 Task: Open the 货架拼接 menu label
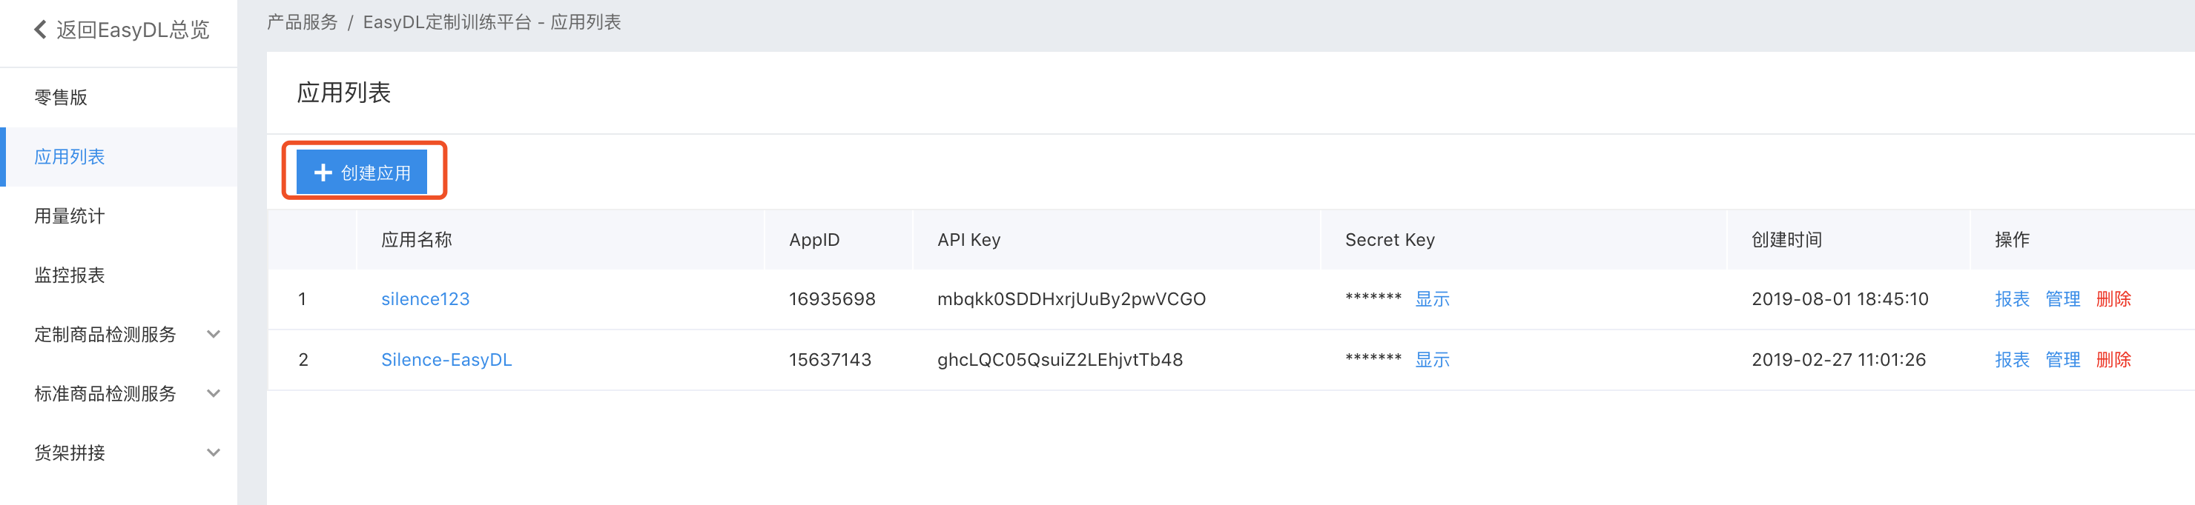[x=70, y=452]
